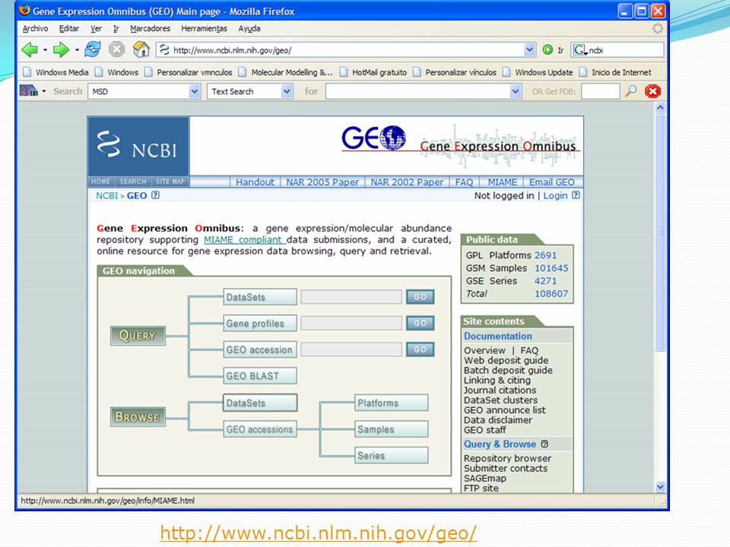Screen dimensions: 730x547
Task: Open the Herramientas menu
Action: (x=204, y=28)
